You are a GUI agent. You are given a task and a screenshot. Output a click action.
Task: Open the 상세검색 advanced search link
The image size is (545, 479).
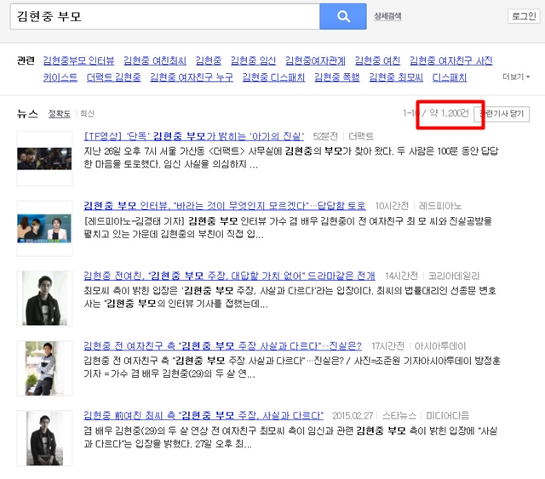[387, 16]
